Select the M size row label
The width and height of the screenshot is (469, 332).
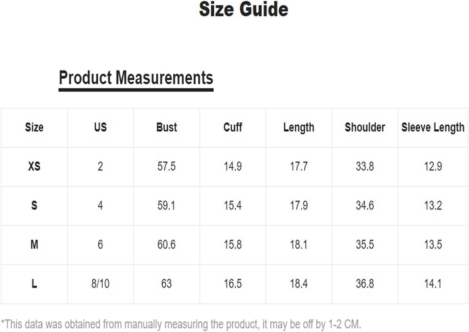tap(34, 245)
